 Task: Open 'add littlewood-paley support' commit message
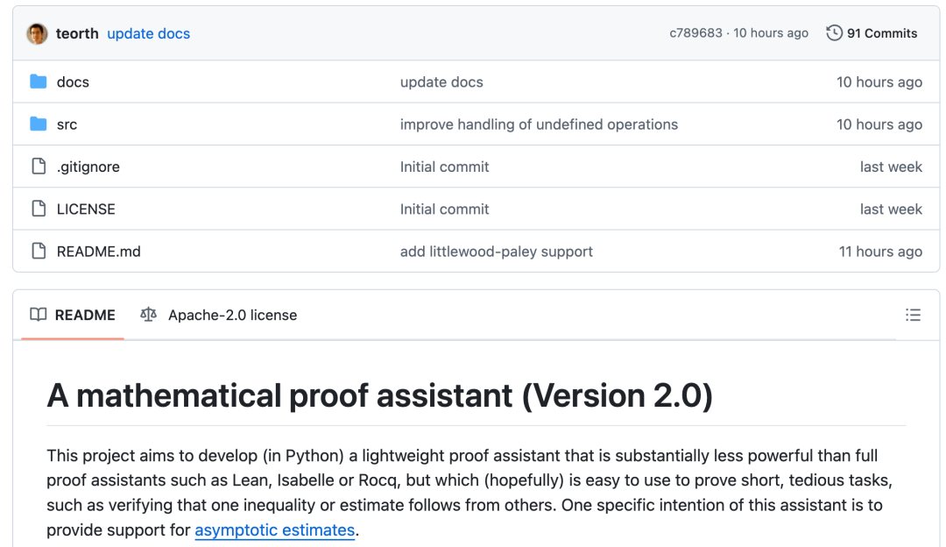(x=496, y=252)
